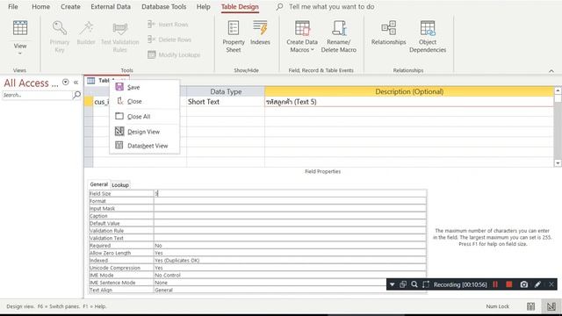This screenshot has width=562, height=316.
Task: Switch to the Lookup properties tab
Action: pos(120,185)
